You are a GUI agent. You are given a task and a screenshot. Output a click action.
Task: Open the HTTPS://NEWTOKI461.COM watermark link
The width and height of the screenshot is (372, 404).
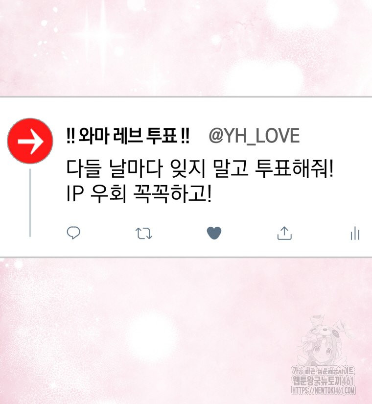click(324, 390)
